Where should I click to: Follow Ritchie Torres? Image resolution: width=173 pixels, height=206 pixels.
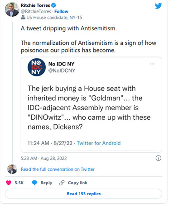point(61,11)
